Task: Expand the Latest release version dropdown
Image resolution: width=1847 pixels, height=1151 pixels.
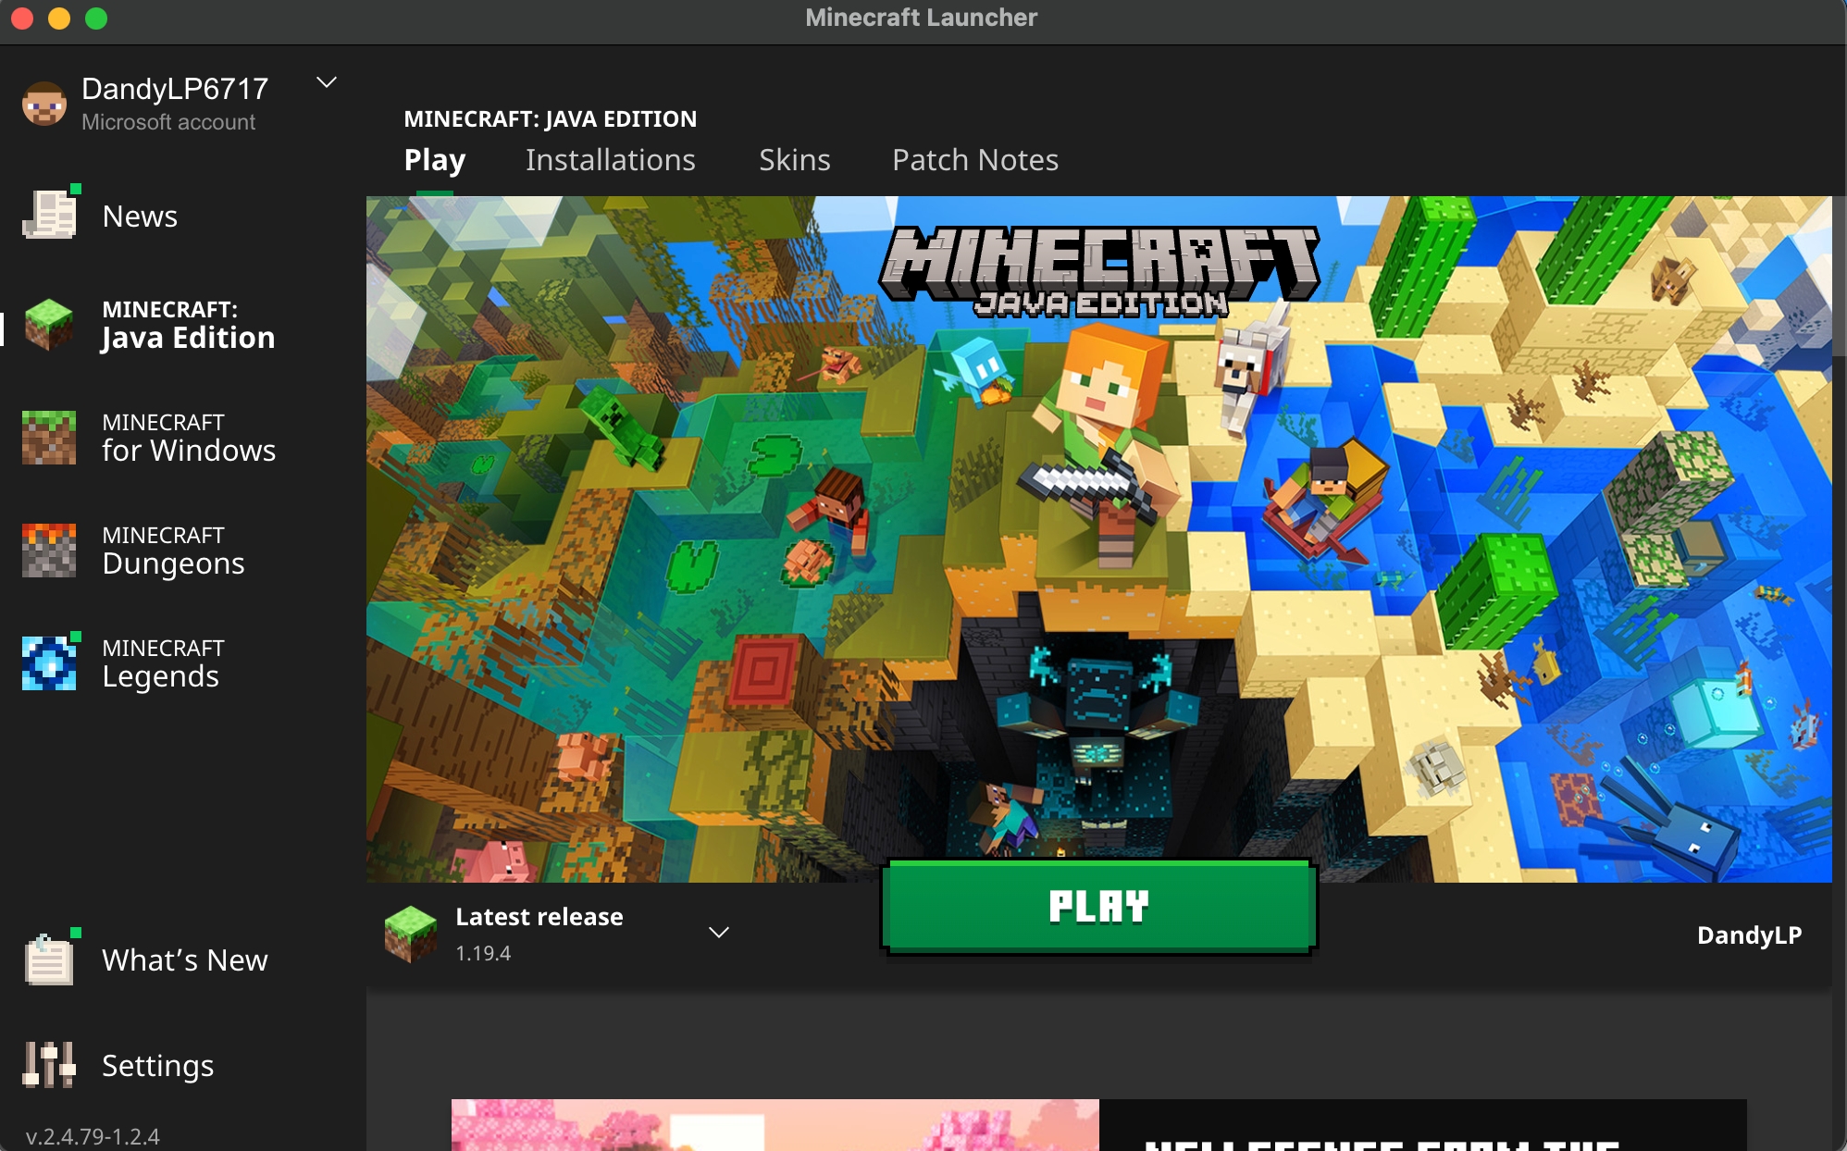Action: click(719, 933)
